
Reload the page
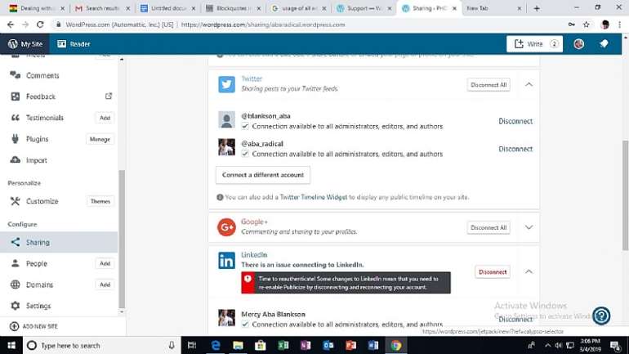click(40, 25)
